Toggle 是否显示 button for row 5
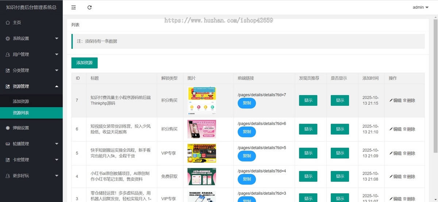The height and width of the screenshot is (202, 438). click(x=340, y=153)
